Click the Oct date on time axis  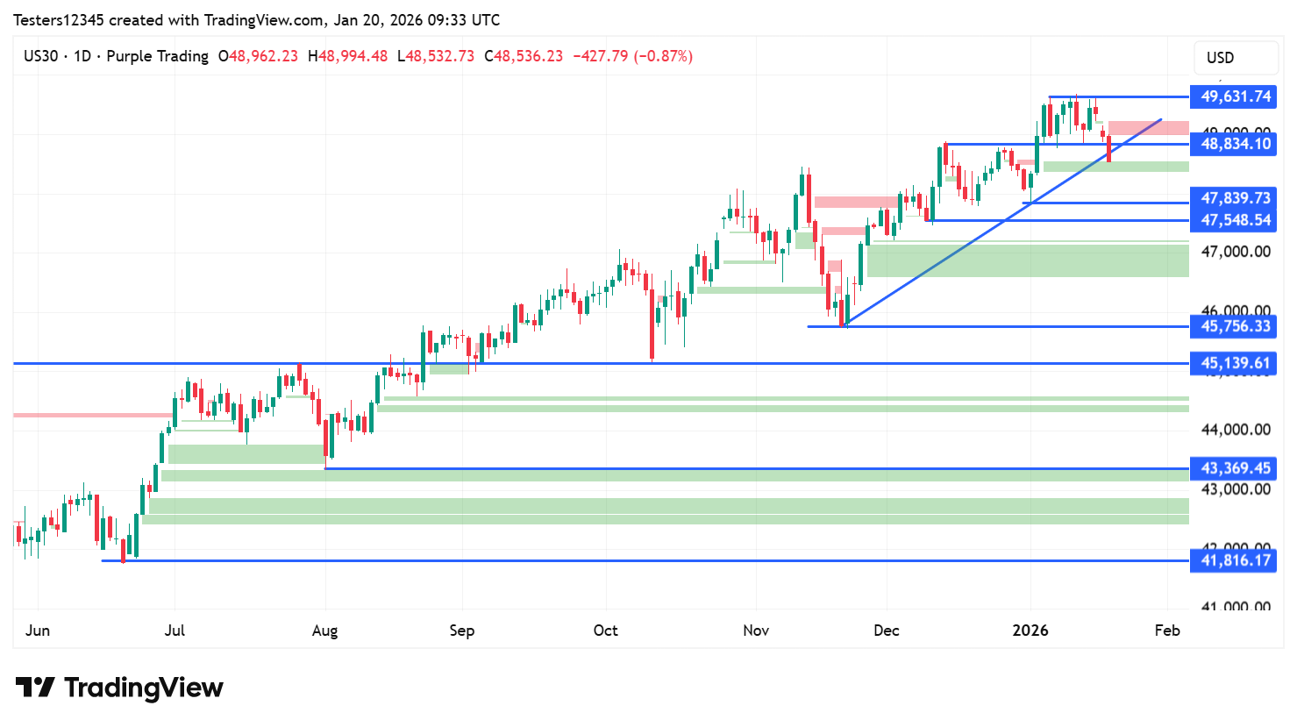[x=605, y=631]
